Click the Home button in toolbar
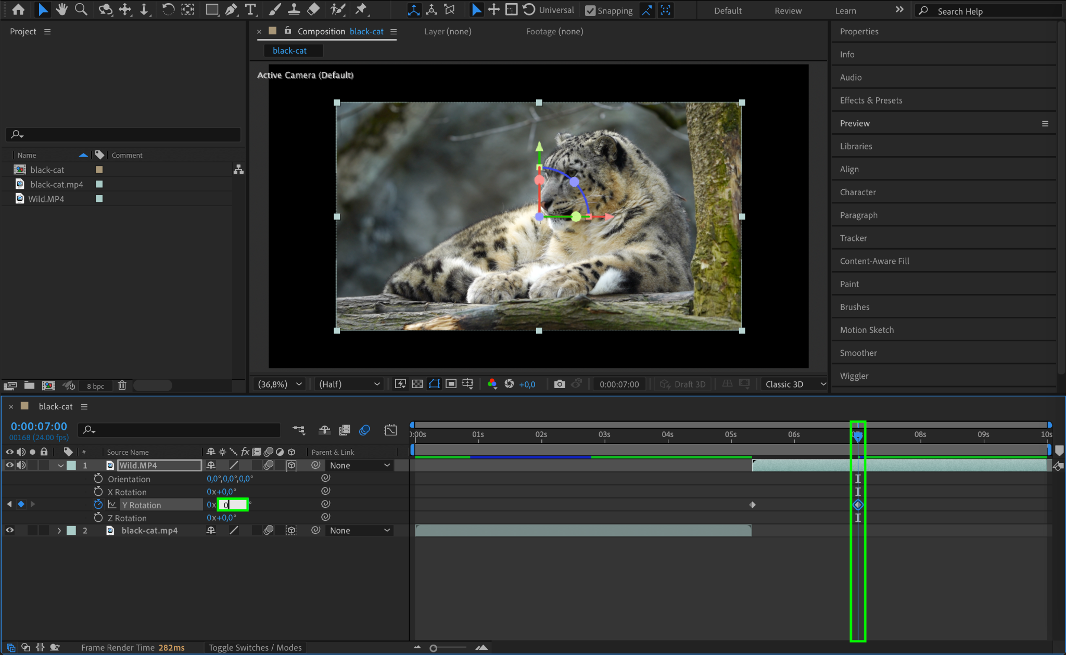 18,9
